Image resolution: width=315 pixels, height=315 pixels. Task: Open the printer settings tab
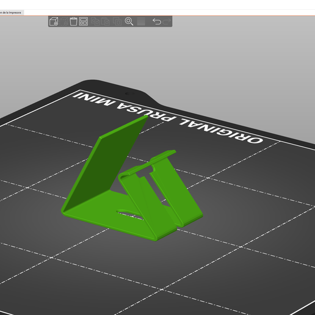[12, 13]
